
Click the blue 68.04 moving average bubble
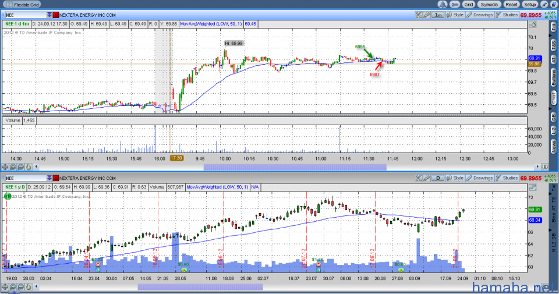pyautogui.click(x=535, y=220)
